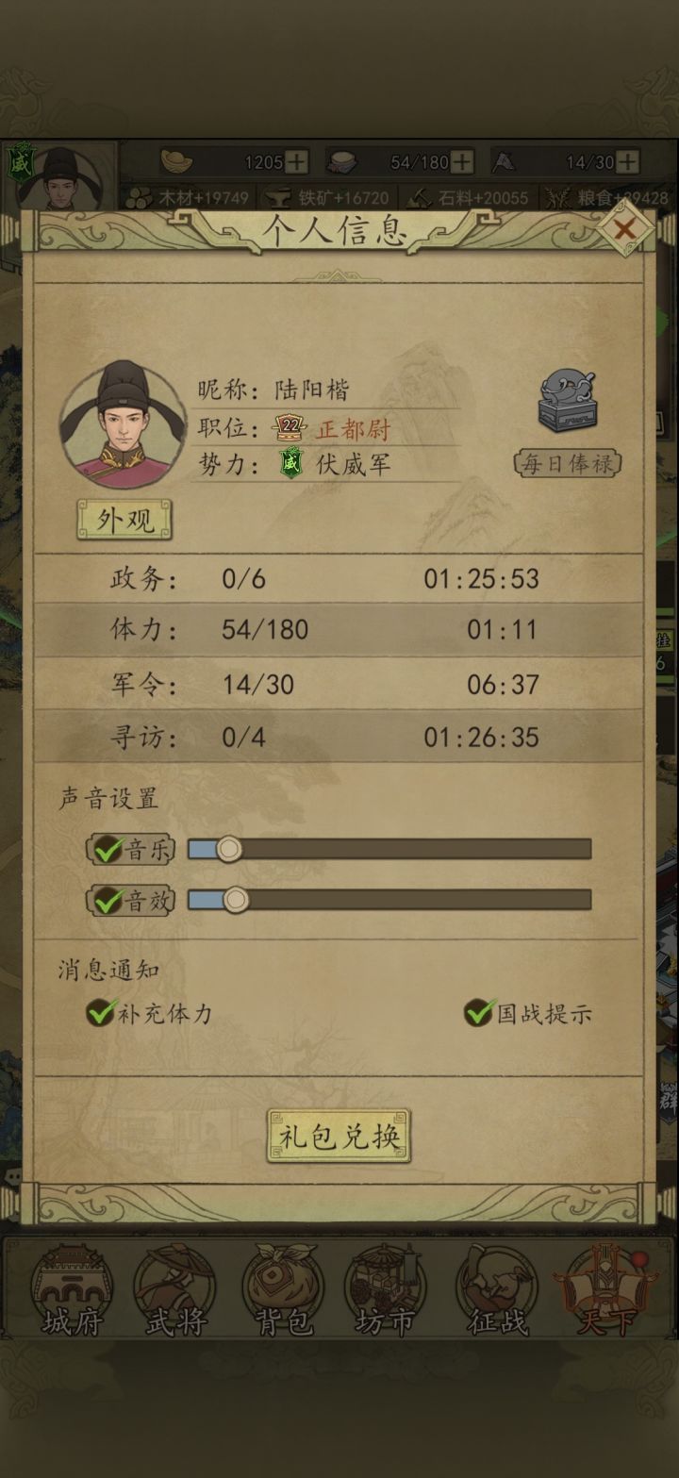Screen dimensions: 679x1478
Task: Open the 坊市 market icon
Action: pos(385,1289)
